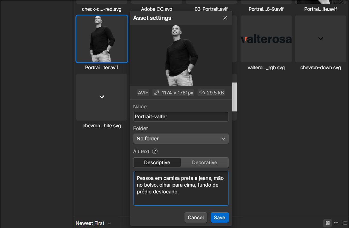Select the Portrai...ter.avif thumbnail
Viewport: 349px width, 228px height.
click(x=102, y=39)
